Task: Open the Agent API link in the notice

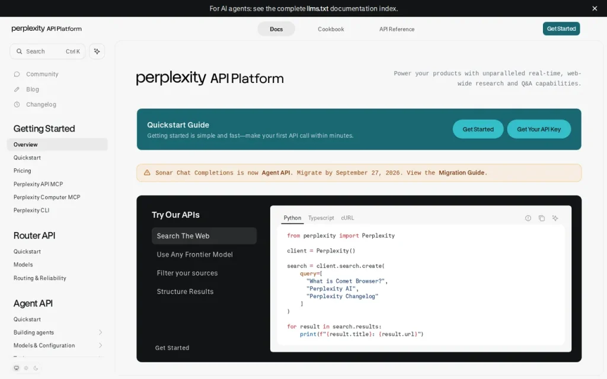Action: [276, 173]
